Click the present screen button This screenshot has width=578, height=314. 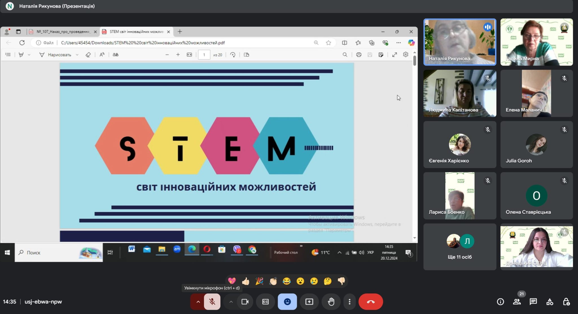coord(309,302)
